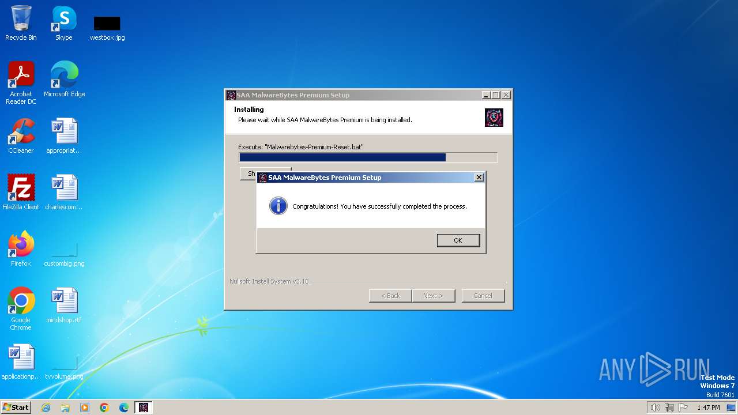738x415 pixels.
Task: Click the network tray icon
Action: [669, 408]
